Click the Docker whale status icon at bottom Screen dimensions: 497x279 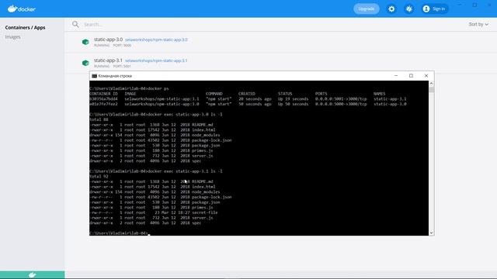33,275
